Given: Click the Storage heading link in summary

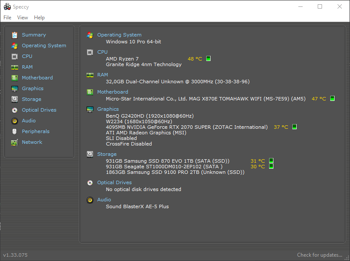Looking at the screenshot, I should (x=107, y=154).
